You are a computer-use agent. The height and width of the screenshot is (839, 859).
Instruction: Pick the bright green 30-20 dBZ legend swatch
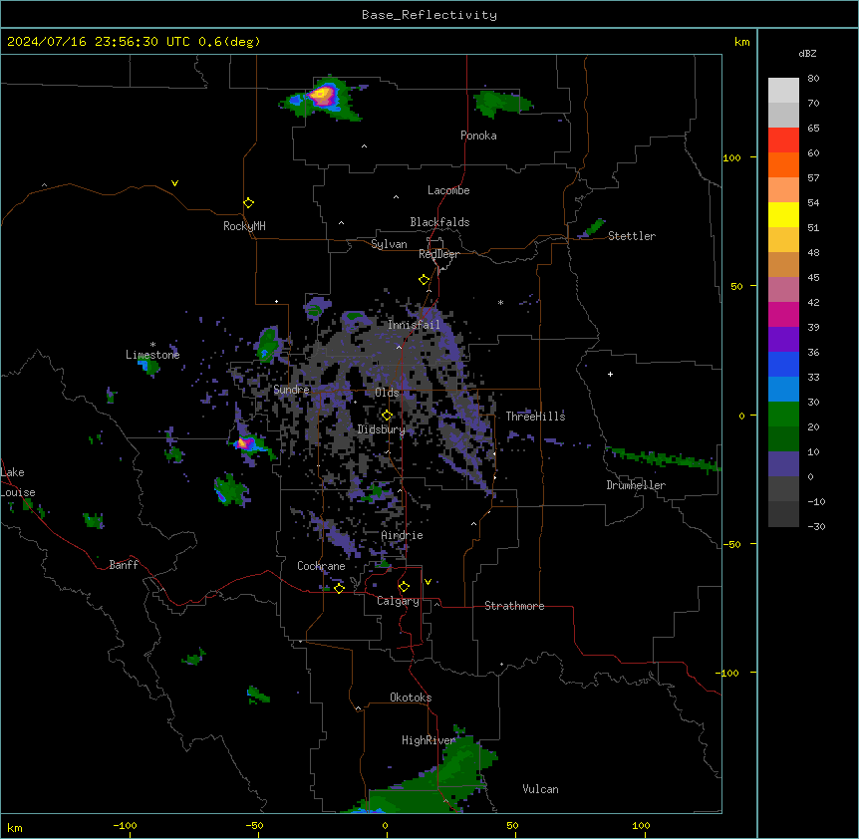pos(783,415)
